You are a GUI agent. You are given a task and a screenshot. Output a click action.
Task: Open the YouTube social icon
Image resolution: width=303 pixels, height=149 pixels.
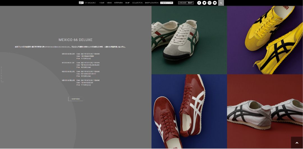[215, 3]
